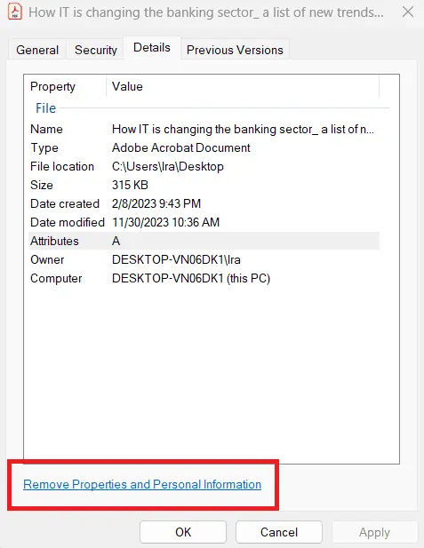
Task: Select the Type property label
Action: [44, 147]
